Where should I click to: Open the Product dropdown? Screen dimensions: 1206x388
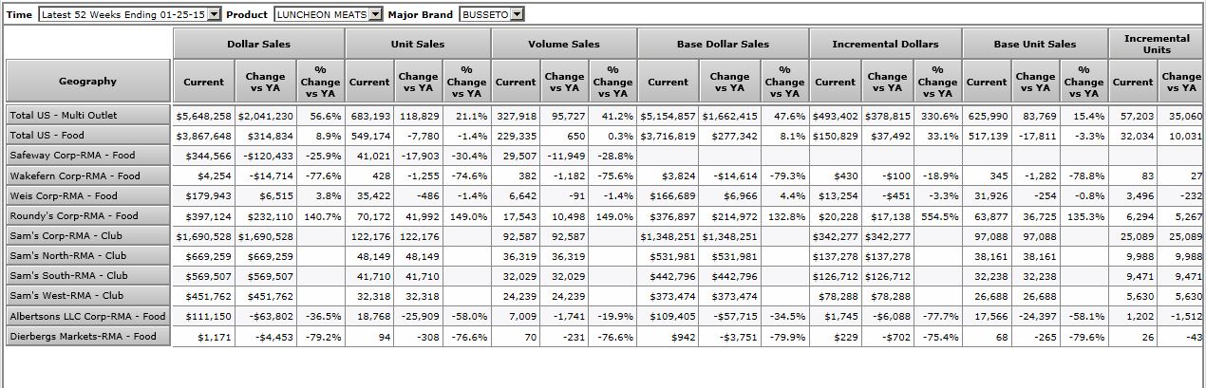coord(375,14)
